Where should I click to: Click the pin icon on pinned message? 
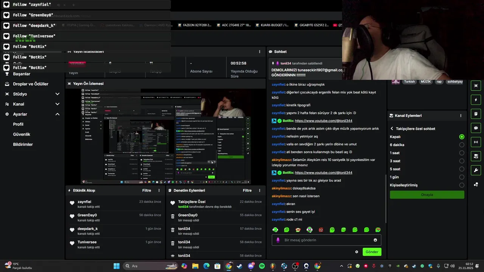(273, 63)
